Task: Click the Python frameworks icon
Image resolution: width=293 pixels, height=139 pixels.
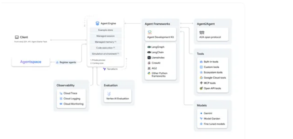Action: 149,73
